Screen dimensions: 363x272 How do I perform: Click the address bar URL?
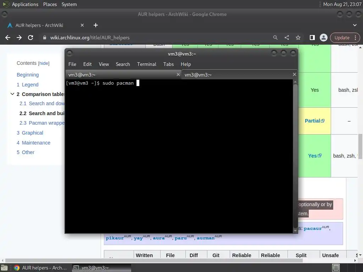click(90, 38)
